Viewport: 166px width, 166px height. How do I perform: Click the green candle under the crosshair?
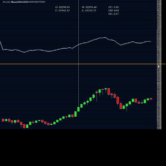[x=78, y=109]
